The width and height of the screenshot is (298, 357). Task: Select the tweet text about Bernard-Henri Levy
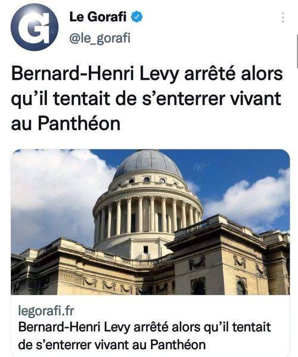pos(147,99)
